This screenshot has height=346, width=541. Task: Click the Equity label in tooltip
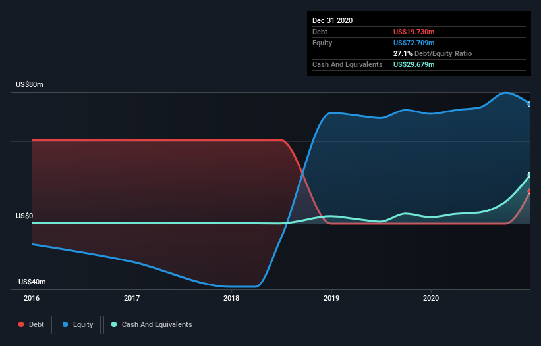pos(322,43)
